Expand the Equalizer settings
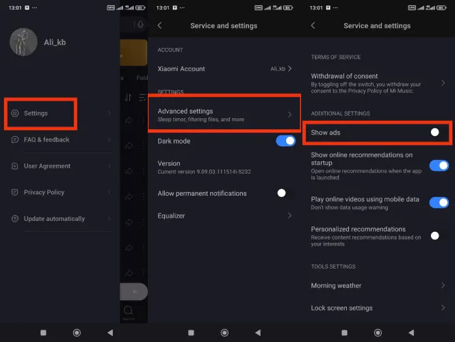The height and width of the screenshot is (342, 455). (x=289, y=215)
